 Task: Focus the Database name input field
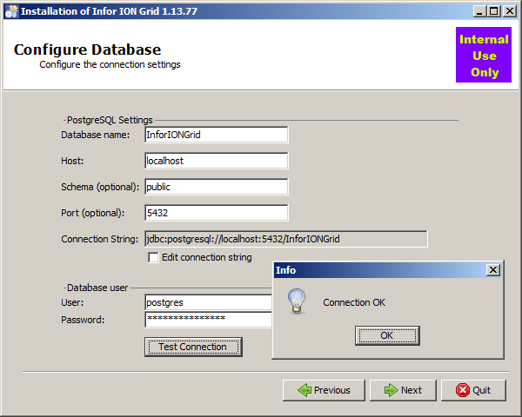pos(216,135)
